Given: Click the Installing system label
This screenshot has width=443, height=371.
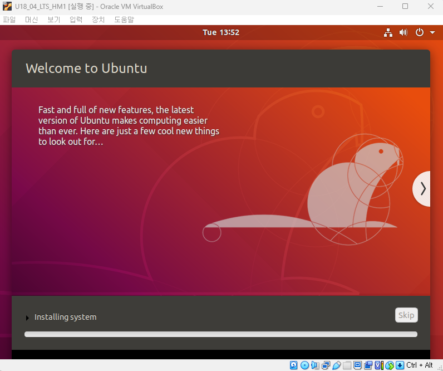Looking at the screenshot, I should [65, 317].
